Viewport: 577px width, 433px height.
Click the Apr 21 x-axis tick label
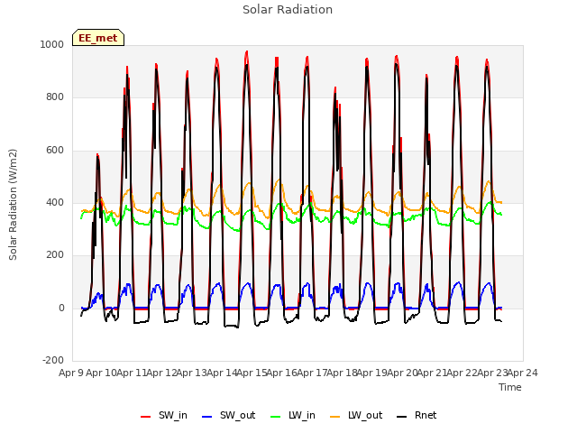coord(433,373)
